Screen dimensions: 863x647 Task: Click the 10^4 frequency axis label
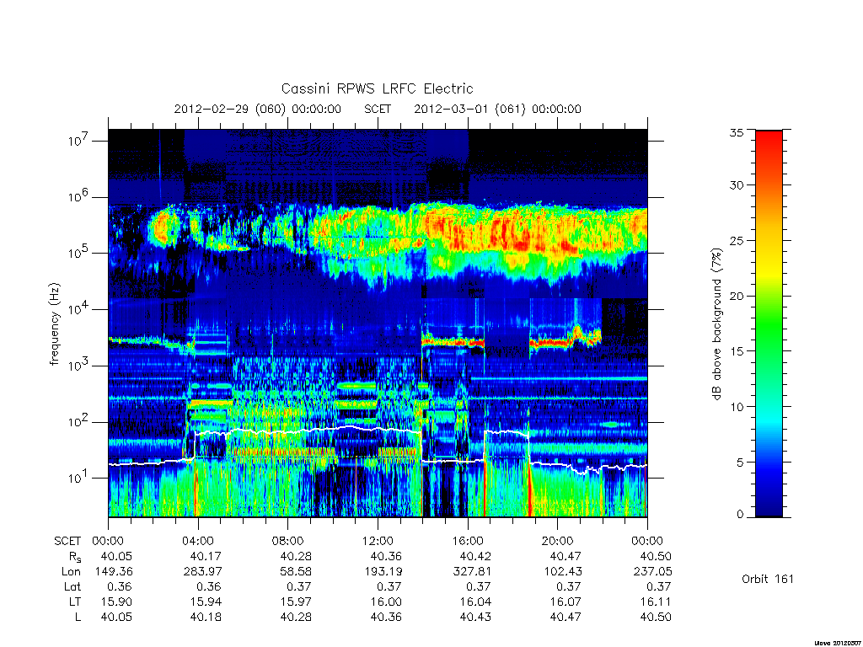coord(78,308)
